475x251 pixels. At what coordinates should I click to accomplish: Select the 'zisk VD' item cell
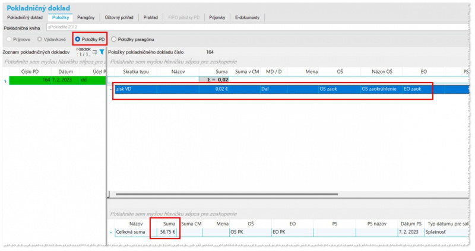pyautogui.click(x=136, y=90)
